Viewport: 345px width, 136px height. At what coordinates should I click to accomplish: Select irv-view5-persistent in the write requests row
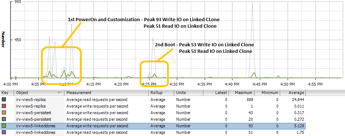34,113
